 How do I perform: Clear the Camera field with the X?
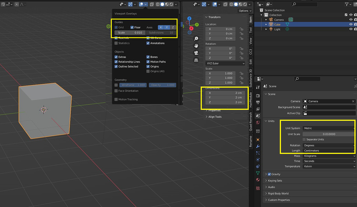point(353,101)
